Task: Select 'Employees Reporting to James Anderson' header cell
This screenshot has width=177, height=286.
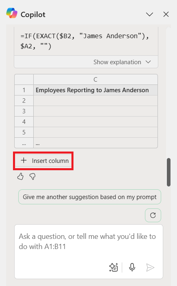Action: [95, 90]
